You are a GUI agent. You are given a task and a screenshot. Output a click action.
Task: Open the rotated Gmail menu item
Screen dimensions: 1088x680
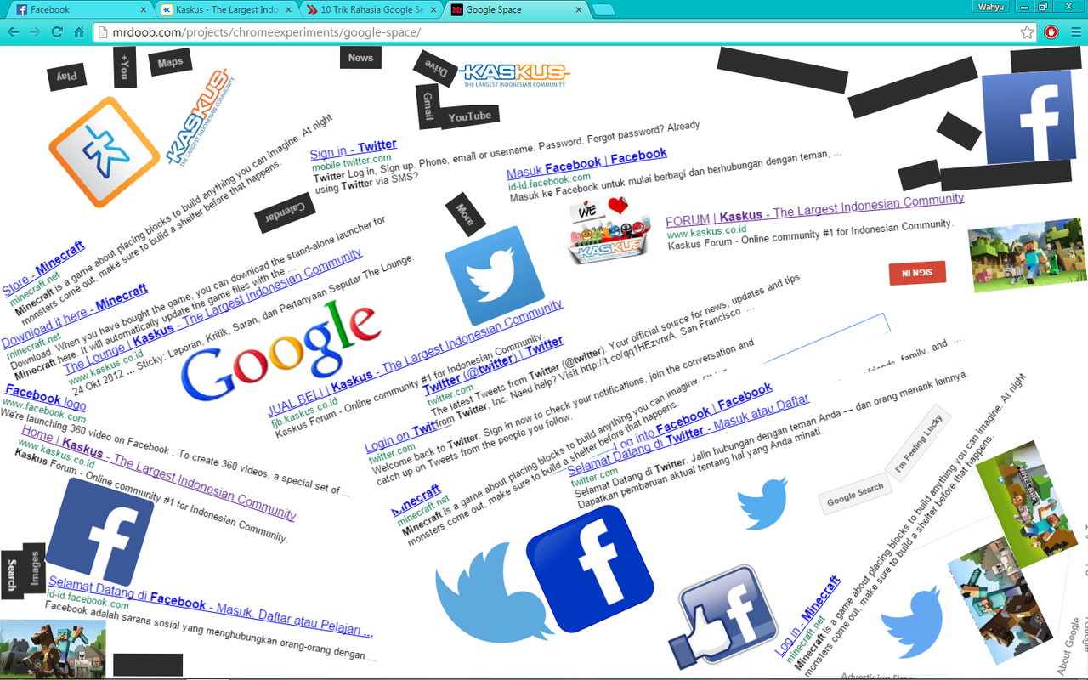pos(428,107)
